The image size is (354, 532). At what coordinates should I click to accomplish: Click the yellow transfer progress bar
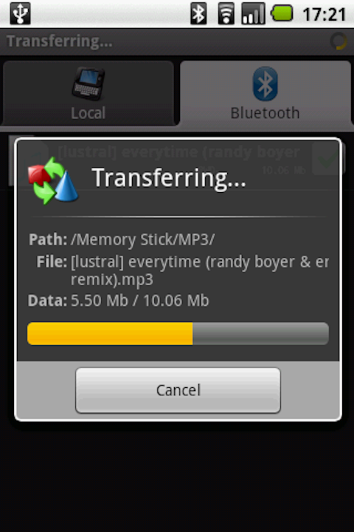[178, 334]
